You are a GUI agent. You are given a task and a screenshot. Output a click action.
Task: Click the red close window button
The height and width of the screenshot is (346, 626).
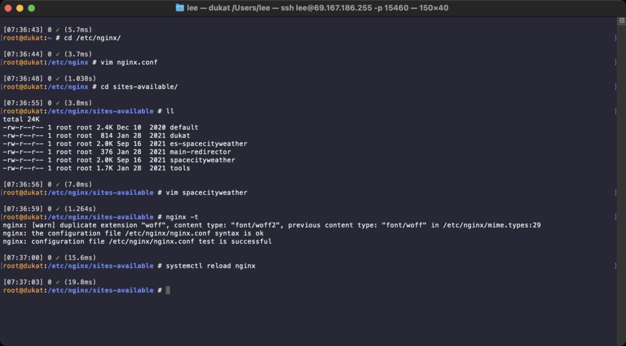pos(7,8)
